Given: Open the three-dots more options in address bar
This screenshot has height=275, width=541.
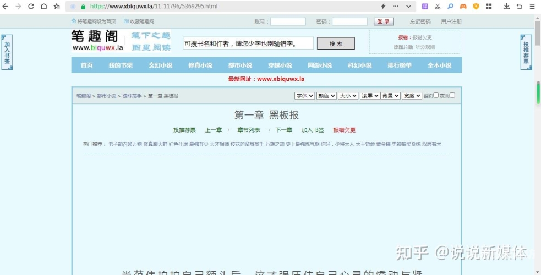Looking at the screenshot, I should tap(395, 6).
